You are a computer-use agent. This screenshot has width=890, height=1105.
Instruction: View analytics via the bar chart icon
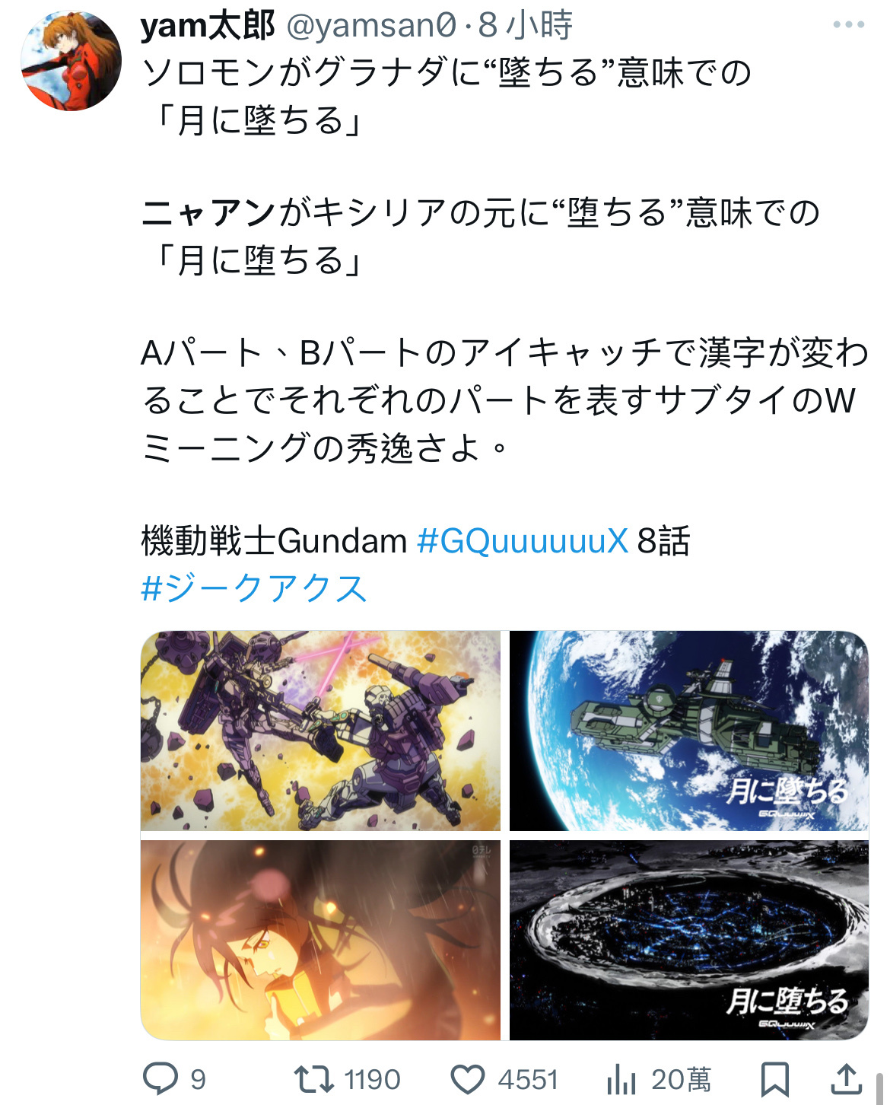pyautogui.click(x=621, y=1079)
